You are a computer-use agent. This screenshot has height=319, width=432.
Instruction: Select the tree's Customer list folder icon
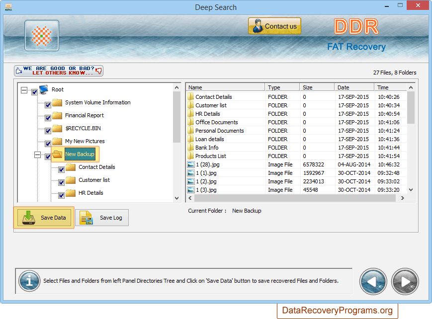click(71, 180)
